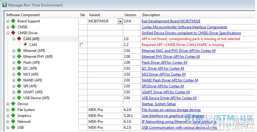This screenshot has width=257, height=132.
Task: Click the red CAN (API) diamond icon
Action: pyautogui.click(x=19, y=39)
